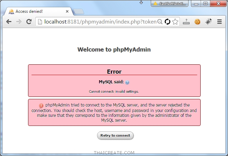
Task: Close the Access denied! tab
Action: tap(67, 11)
